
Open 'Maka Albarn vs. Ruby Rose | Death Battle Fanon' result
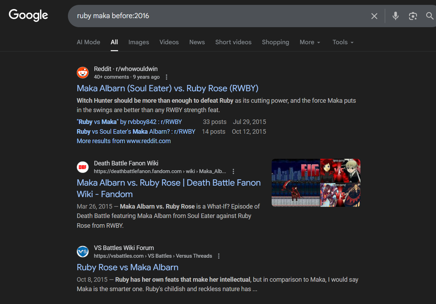169,188
